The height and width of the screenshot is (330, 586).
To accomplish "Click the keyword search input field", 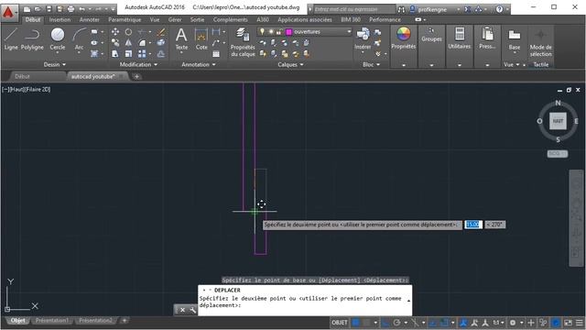I will 354,9.
